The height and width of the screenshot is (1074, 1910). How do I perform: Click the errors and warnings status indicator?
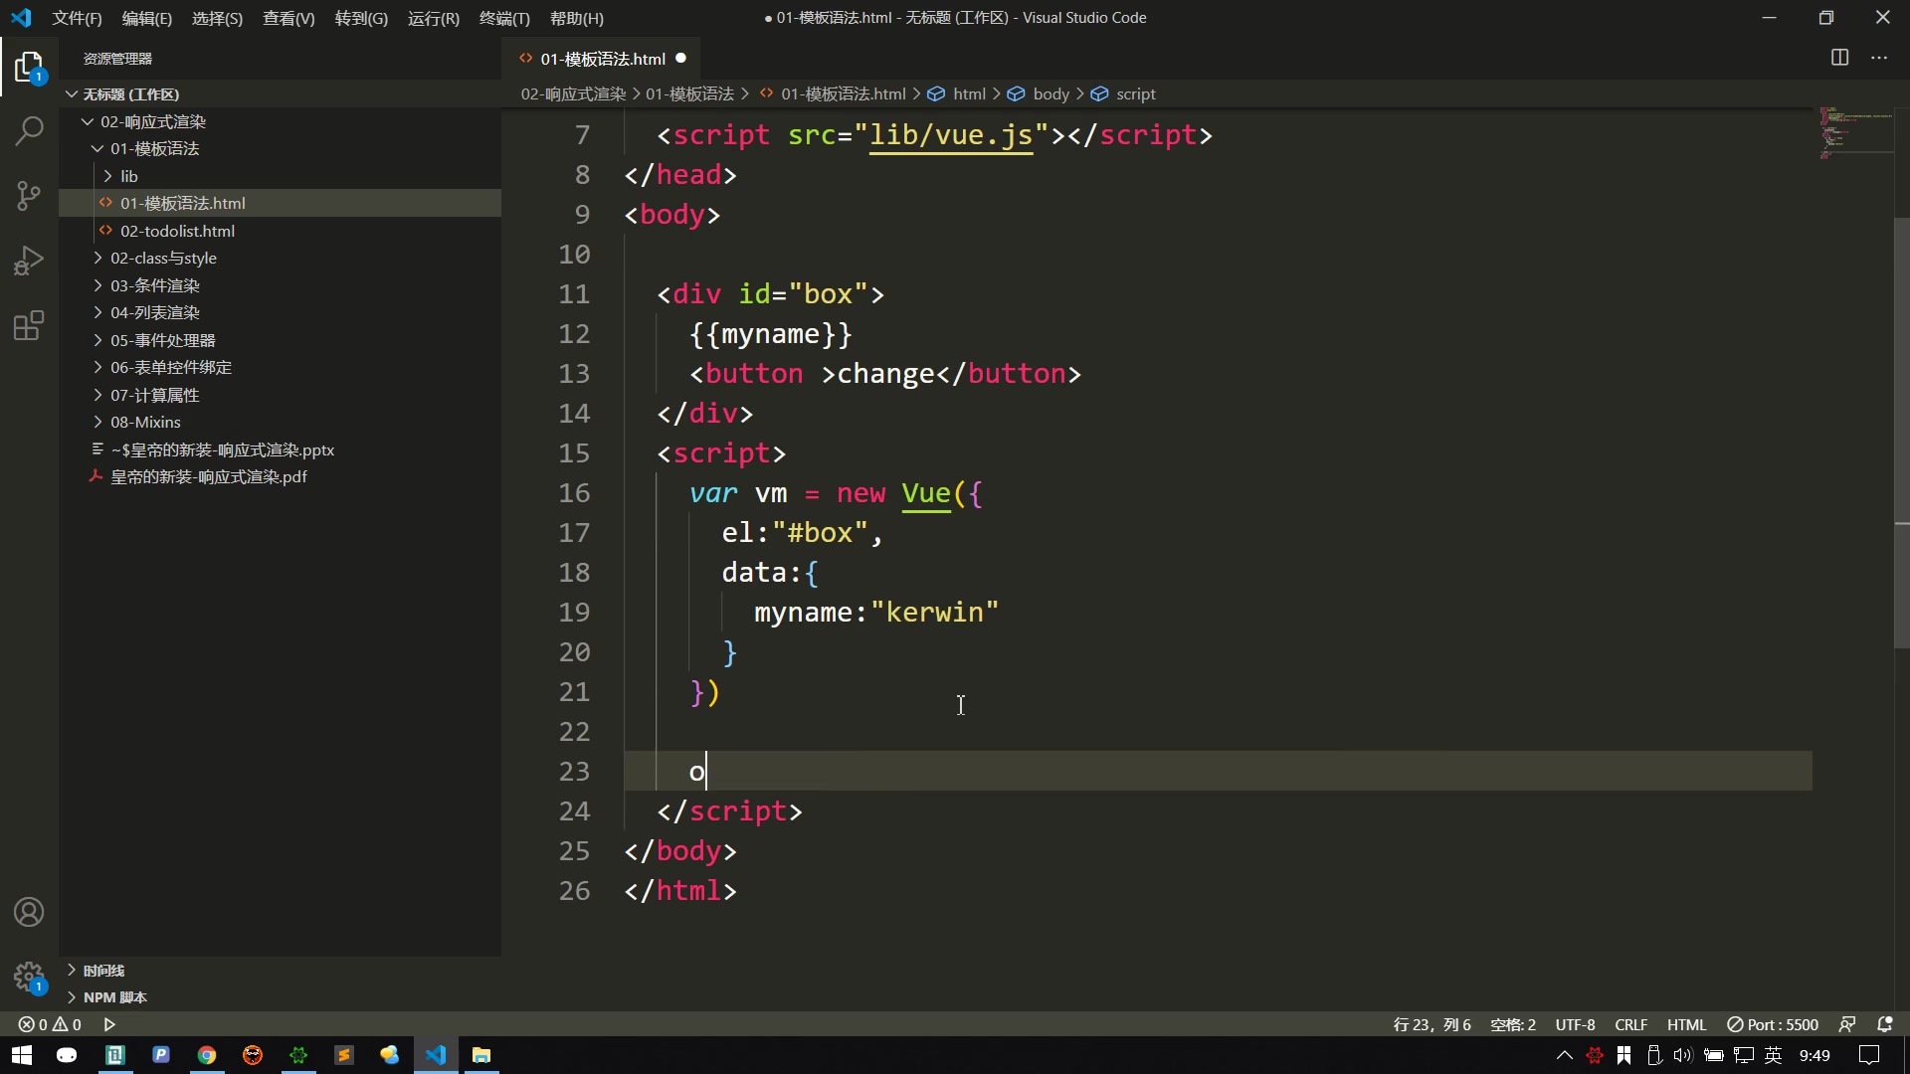(x=50, y=1024)
